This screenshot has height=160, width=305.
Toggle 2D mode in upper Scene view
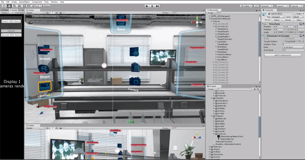click(47, 13)
